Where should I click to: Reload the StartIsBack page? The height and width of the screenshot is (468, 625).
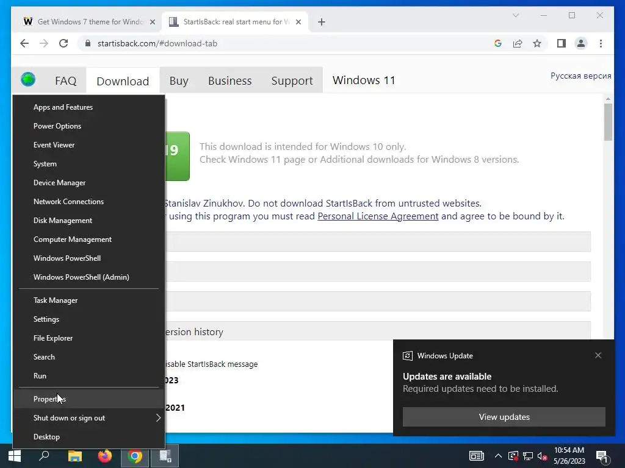[x=63, y=43]
